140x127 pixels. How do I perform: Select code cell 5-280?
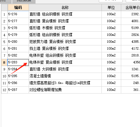tap(18, 42)
